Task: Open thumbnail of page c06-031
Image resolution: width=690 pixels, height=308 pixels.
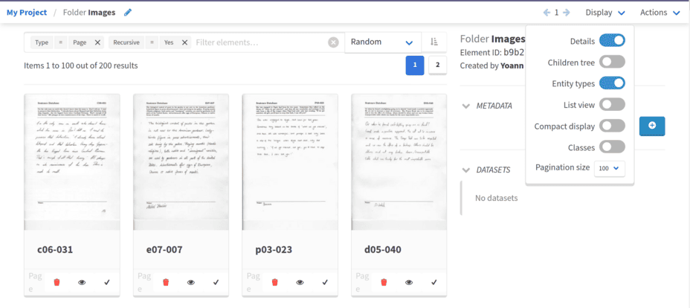Action: pos(71,162)
